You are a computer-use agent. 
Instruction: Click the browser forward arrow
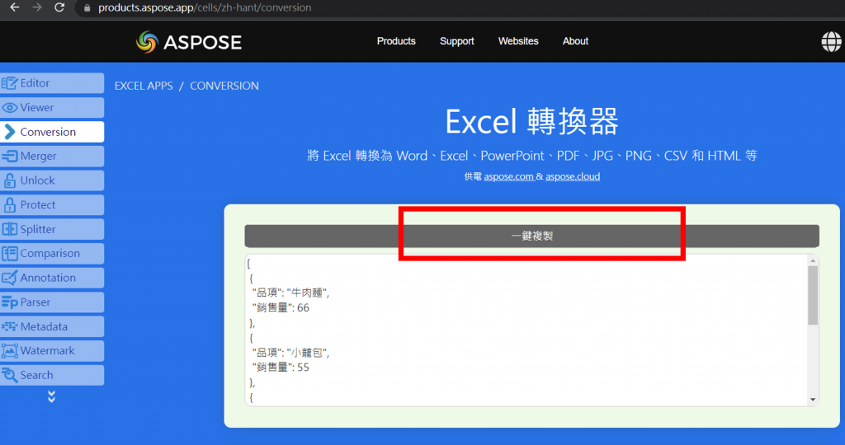(36, 7)
